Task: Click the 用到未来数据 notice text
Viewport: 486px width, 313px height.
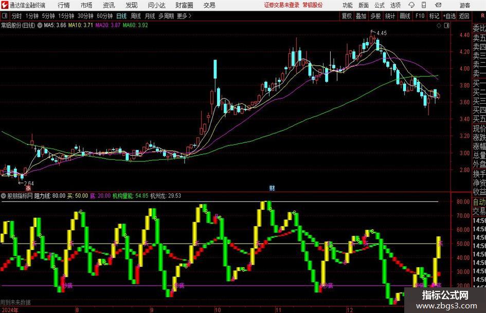Action: (x=15, y=302)
